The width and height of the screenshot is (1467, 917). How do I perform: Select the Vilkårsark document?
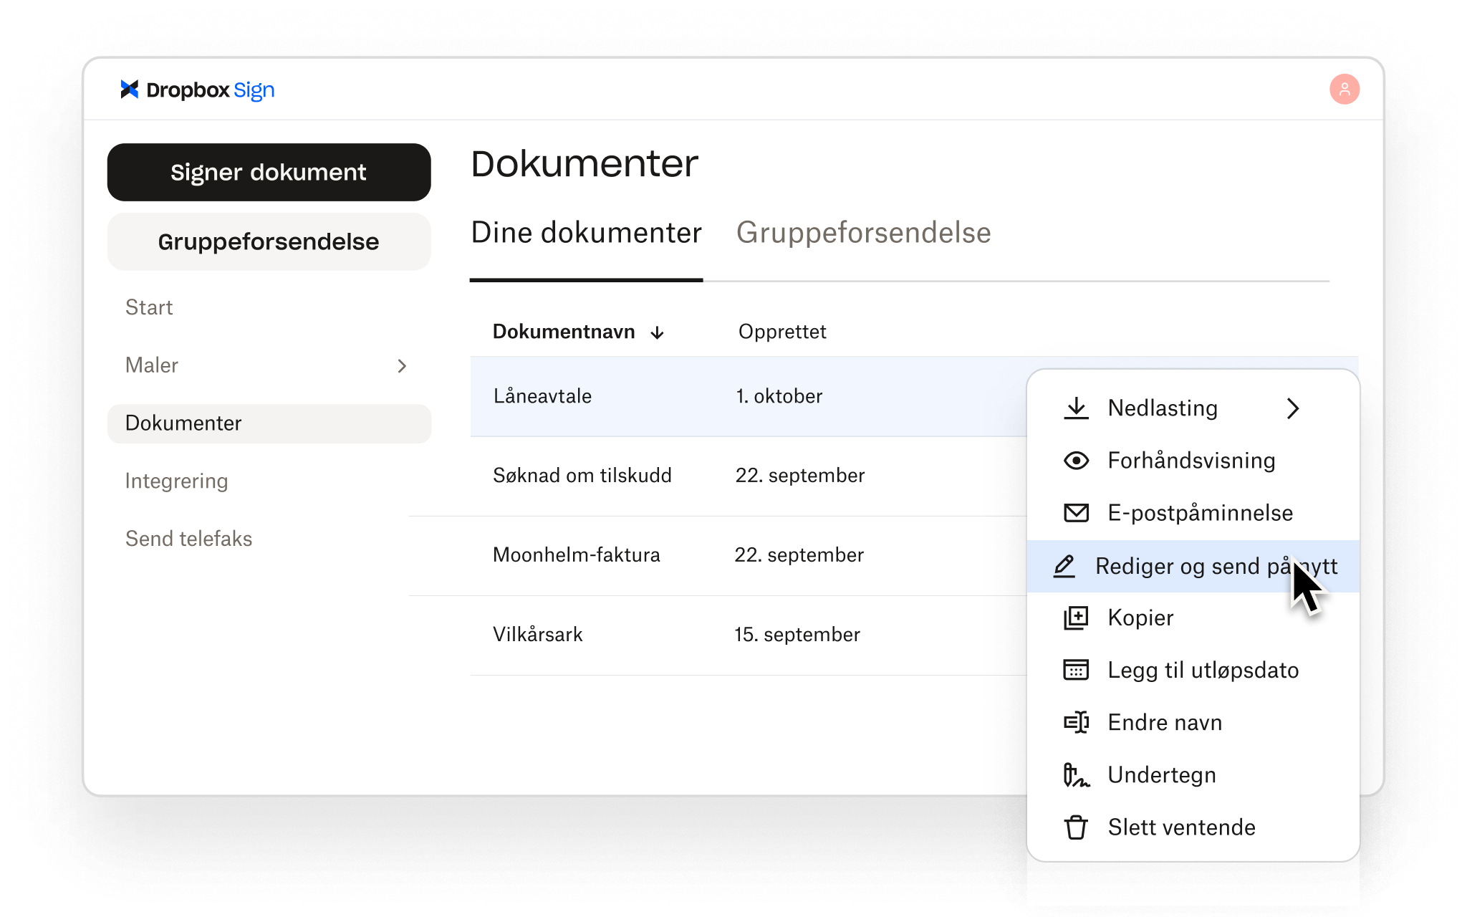tap(537, 635)
